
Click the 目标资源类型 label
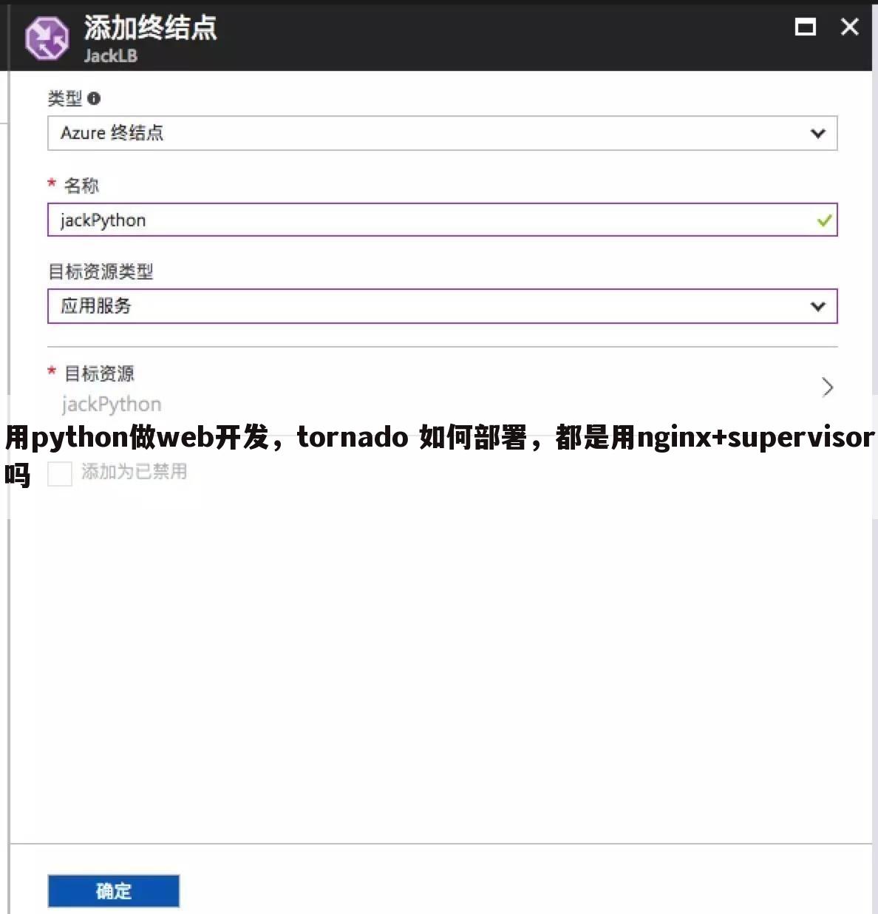pos(101,271)
